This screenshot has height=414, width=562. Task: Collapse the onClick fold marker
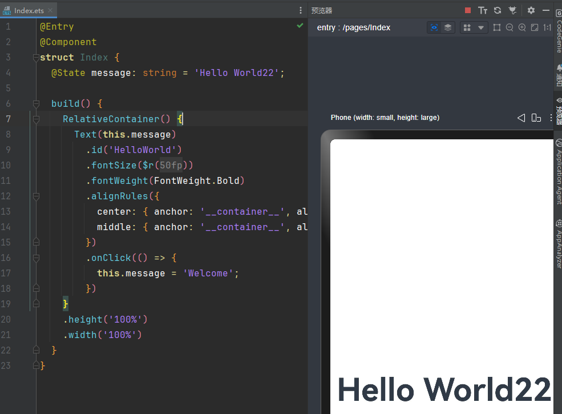36,258
